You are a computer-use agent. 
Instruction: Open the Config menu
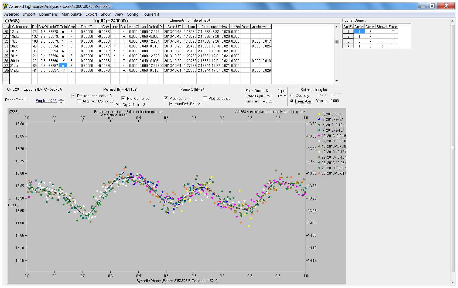tap(132, 14)
